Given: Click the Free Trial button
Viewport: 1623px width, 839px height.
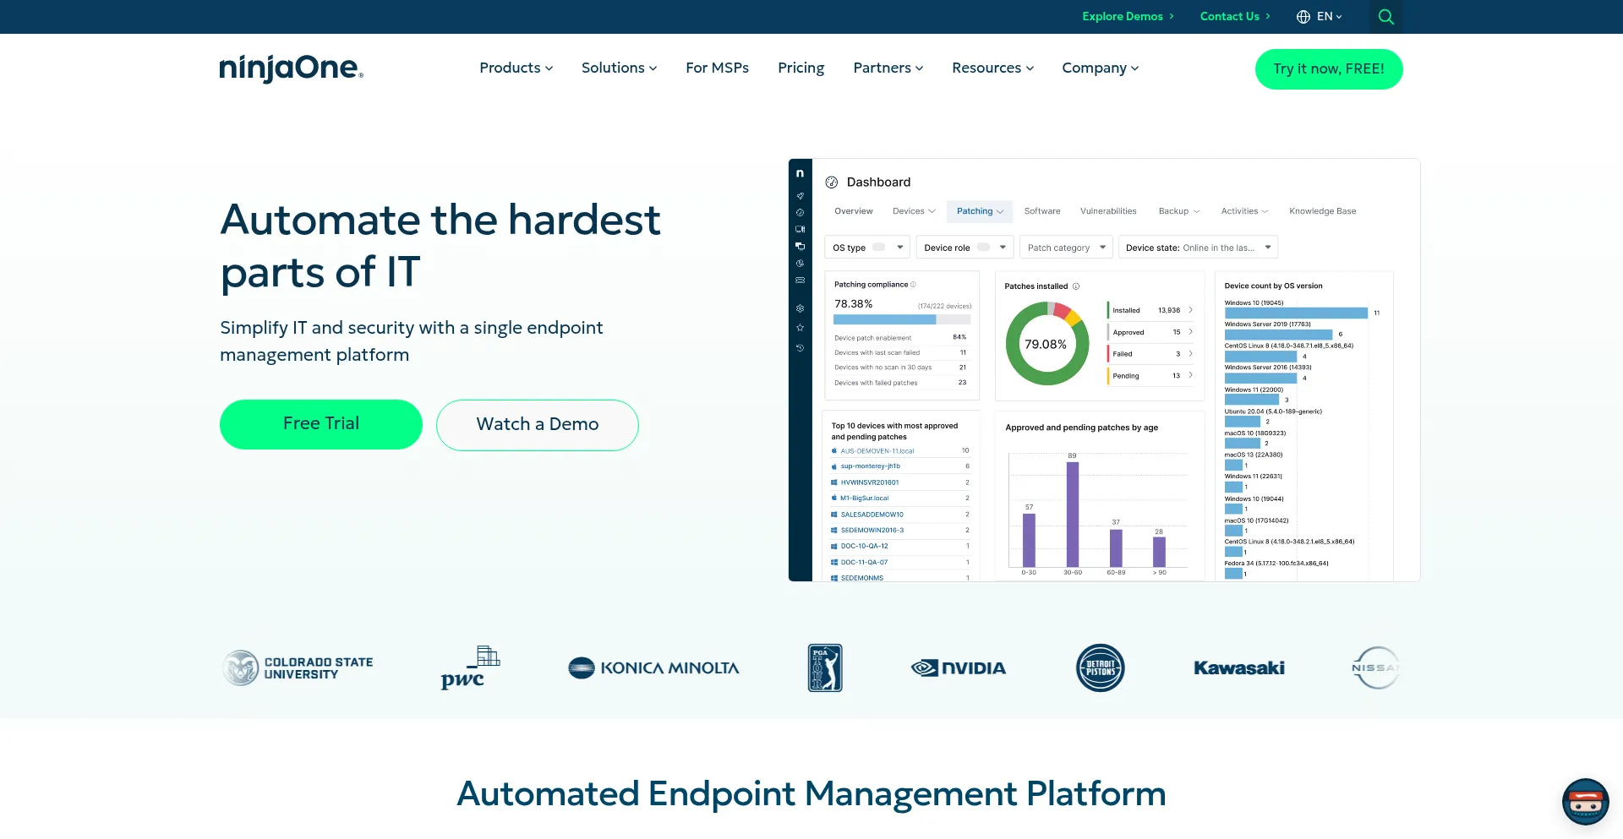Looking at the screenshot, I should [321, 424].
